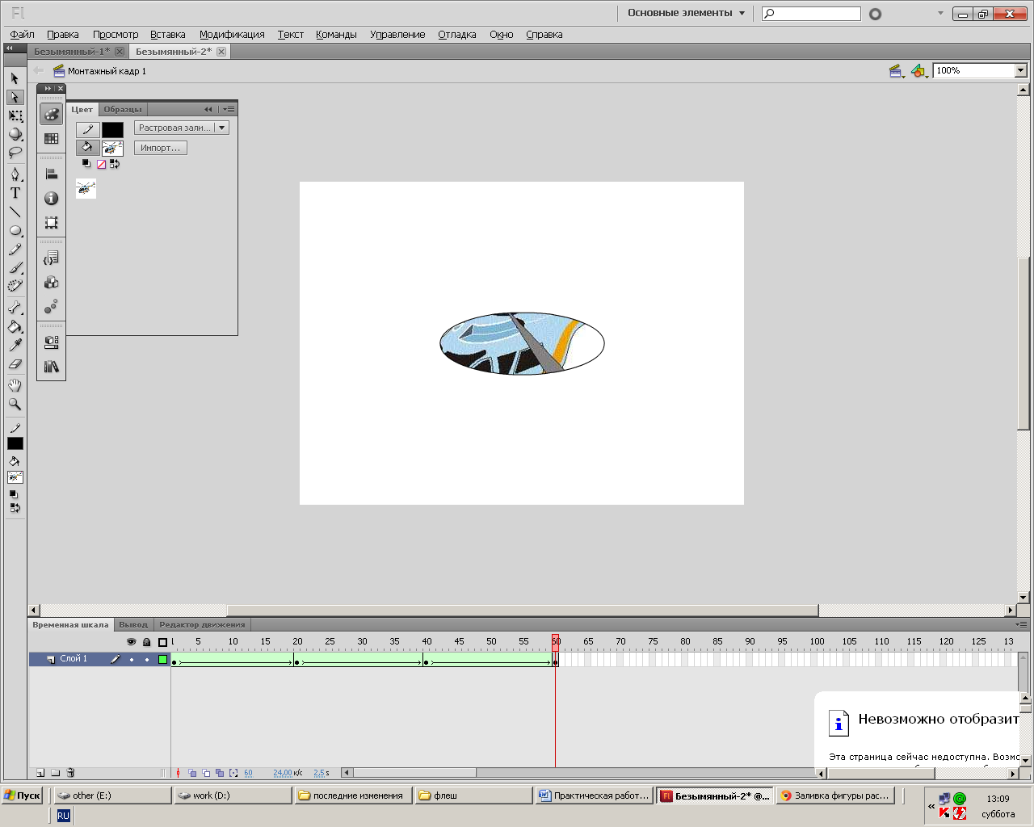This screenshot has height=827, width=1034.
Task: Select the Text tool
Action: [15, 193]
